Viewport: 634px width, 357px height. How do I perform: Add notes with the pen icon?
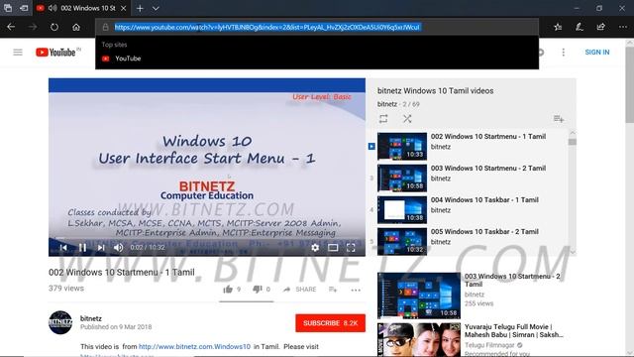click(x=580, y=27)
